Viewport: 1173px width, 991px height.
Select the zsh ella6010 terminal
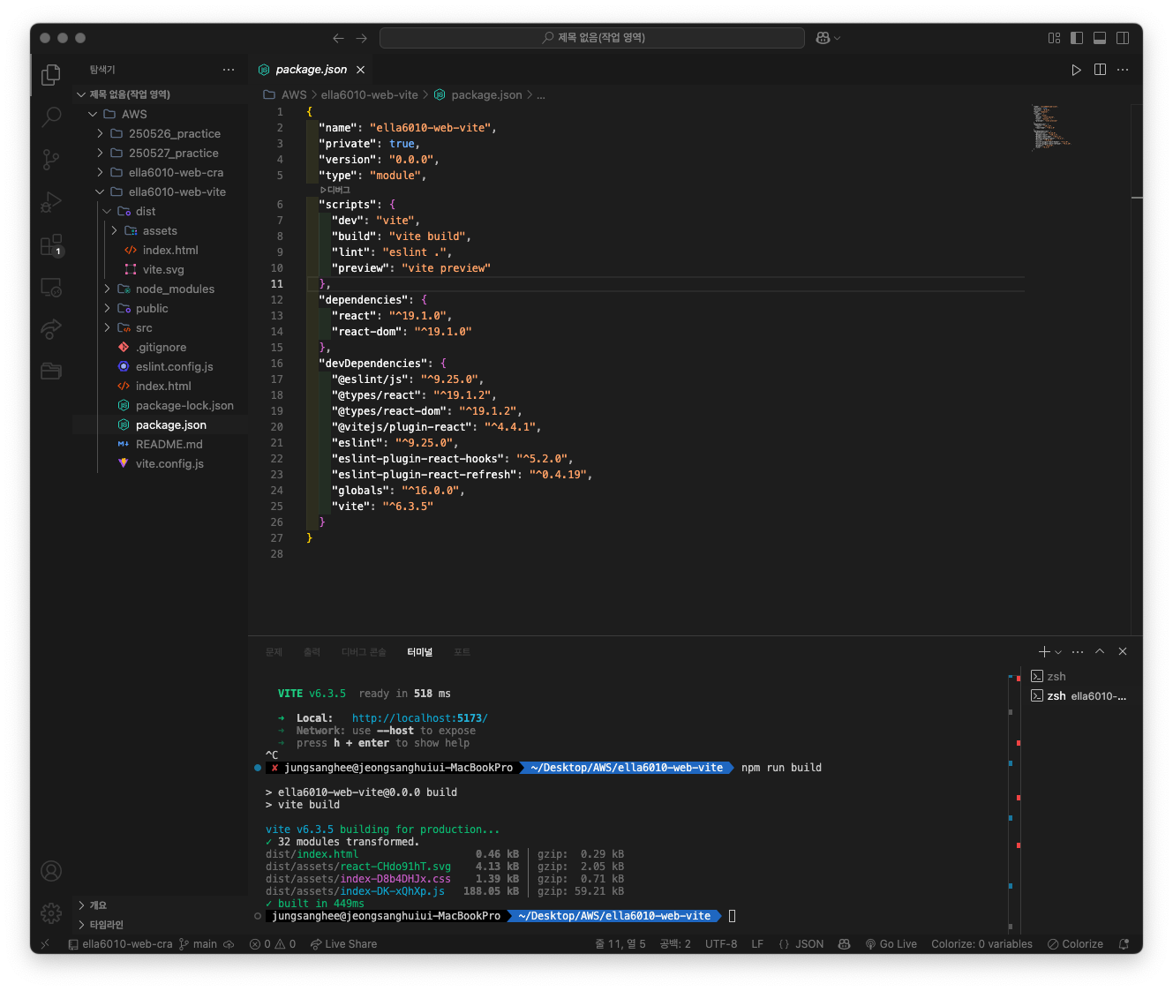coord(1079,695)
